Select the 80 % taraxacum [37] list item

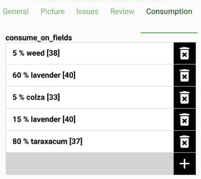click(90, 141)
